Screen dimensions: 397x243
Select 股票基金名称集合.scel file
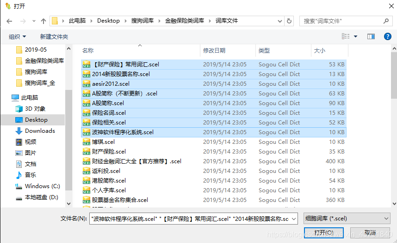(214, 200)
